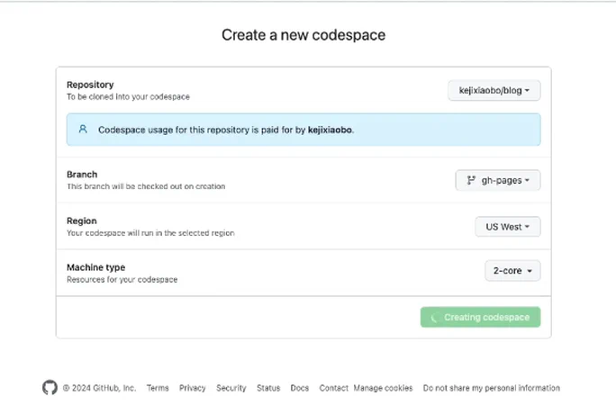Check the Status footer link

tap(268, 389)
